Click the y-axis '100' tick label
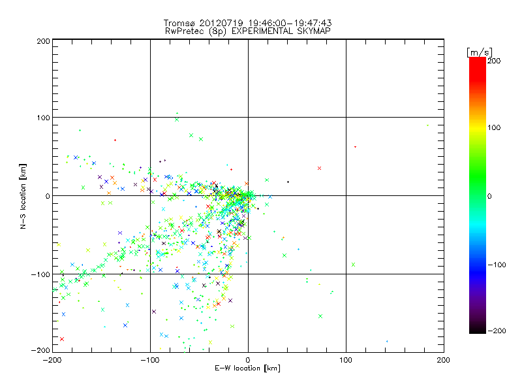This screenshot has height=392, width=522. click(43, 118)
